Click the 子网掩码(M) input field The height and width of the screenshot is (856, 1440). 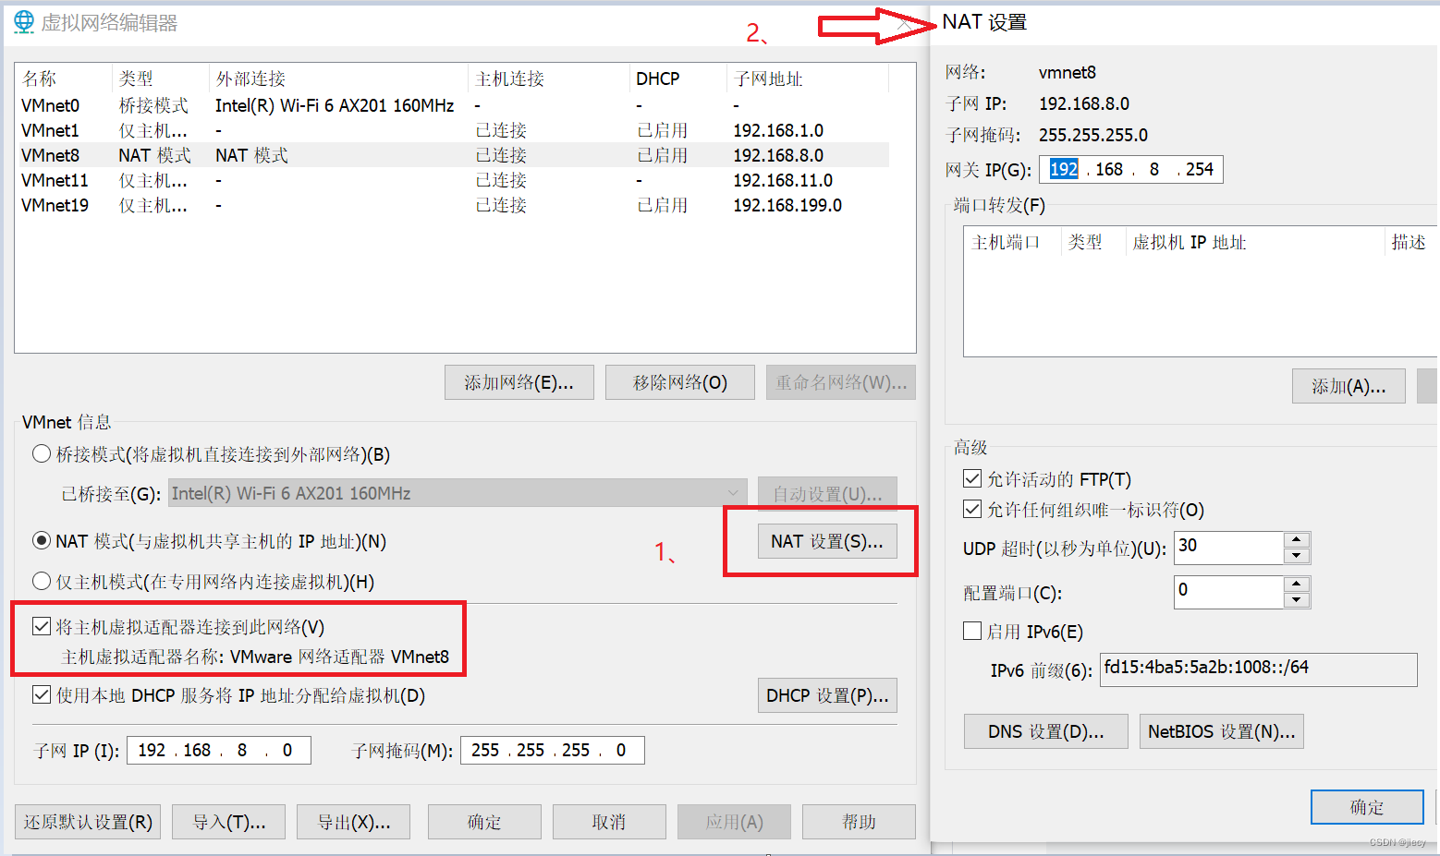click(553, 750)
